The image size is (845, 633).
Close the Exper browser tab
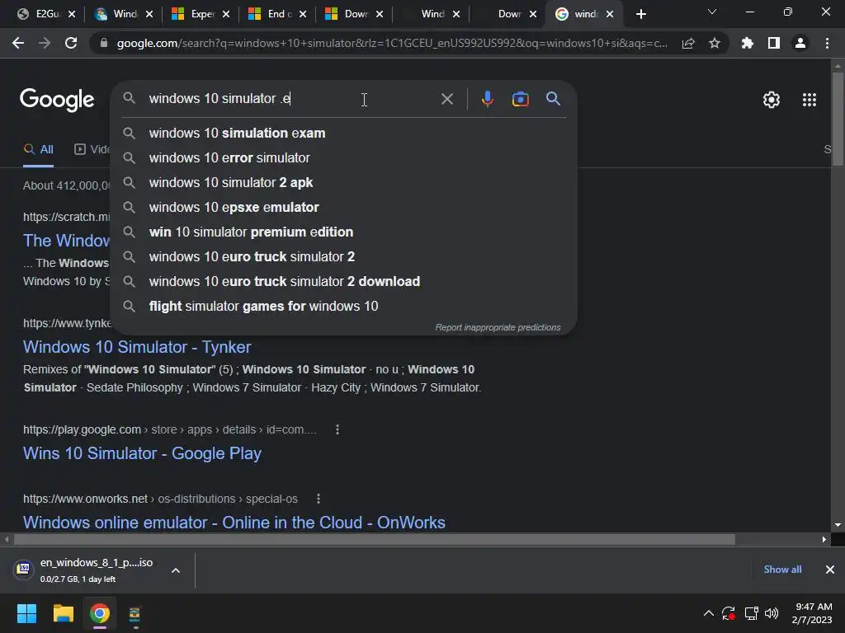[226, 14]
